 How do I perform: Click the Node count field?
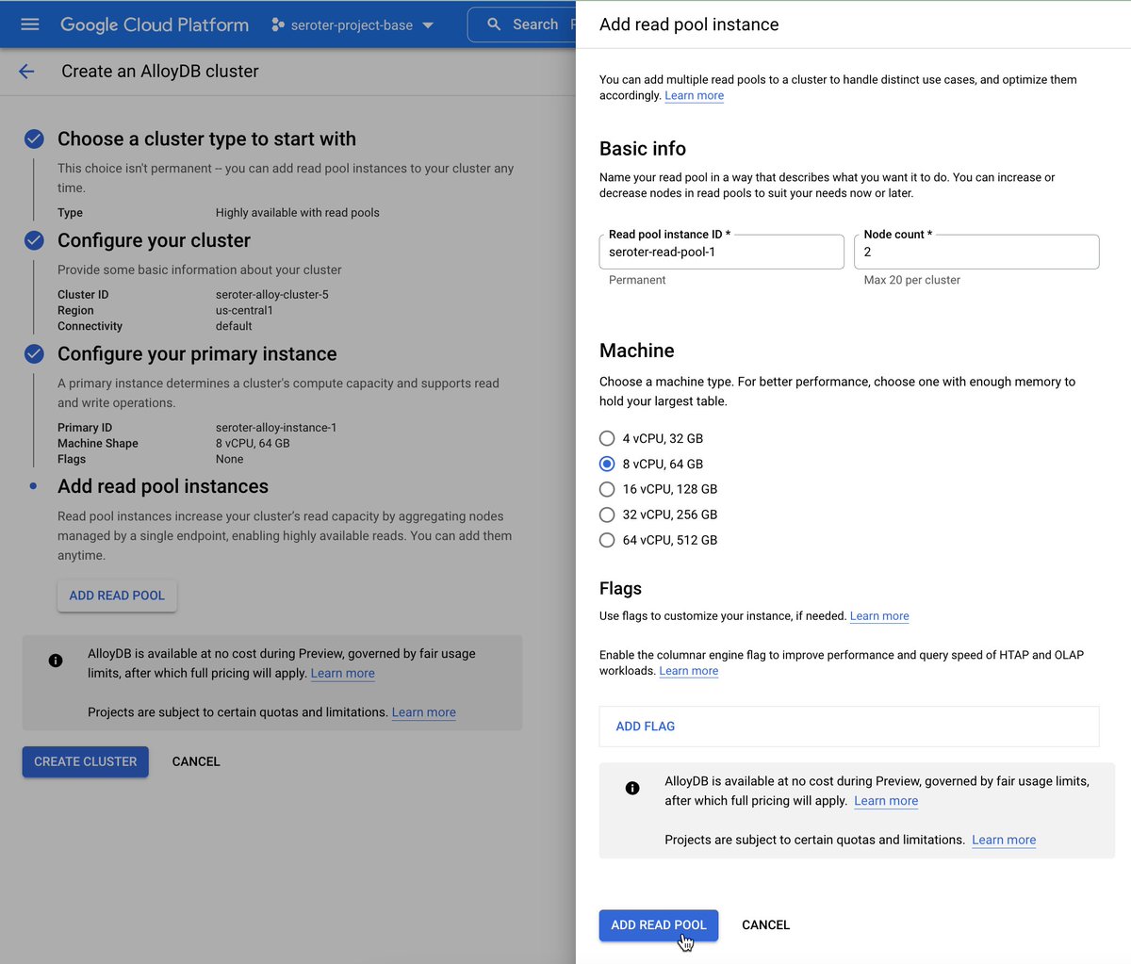[x=976, y=252]
